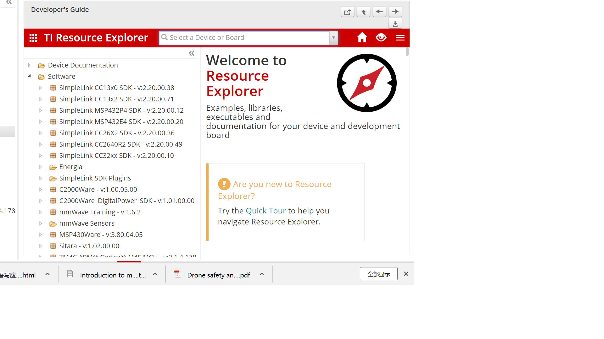Select C2000Ware - v:1.00.05.00

(98, 190)
